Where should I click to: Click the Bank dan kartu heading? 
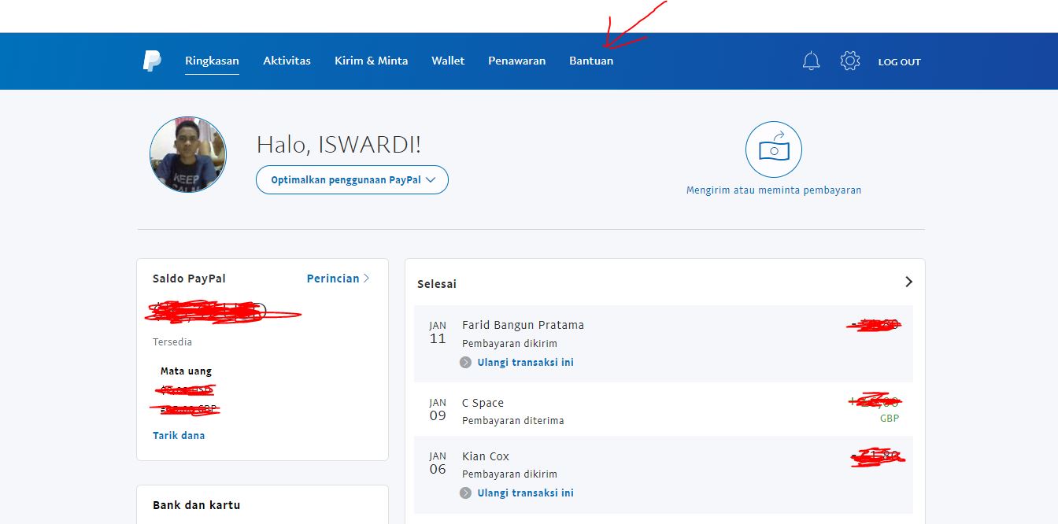tap(196, 505)
